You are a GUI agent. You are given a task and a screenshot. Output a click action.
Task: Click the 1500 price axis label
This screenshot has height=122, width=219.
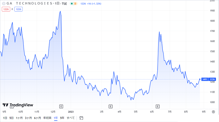click(212, 51)
